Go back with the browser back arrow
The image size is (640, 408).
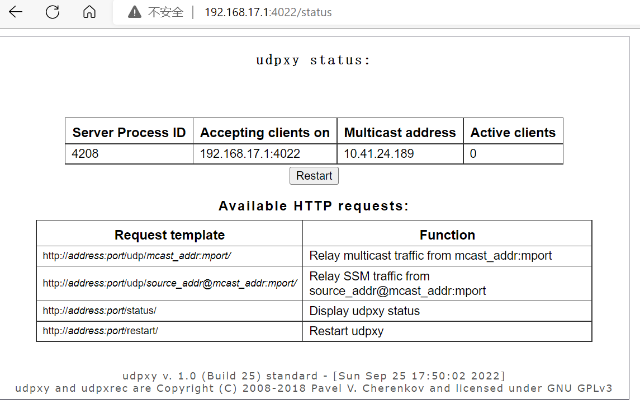click(x=16, y=12)
